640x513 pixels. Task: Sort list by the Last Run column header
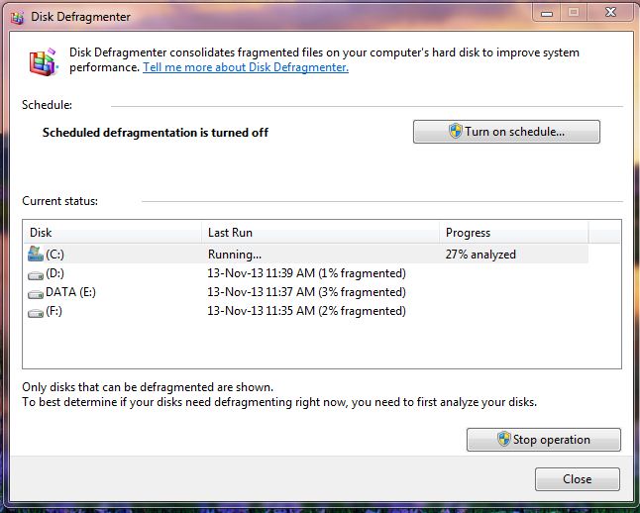pyautogui.click(x=320, y=232)
